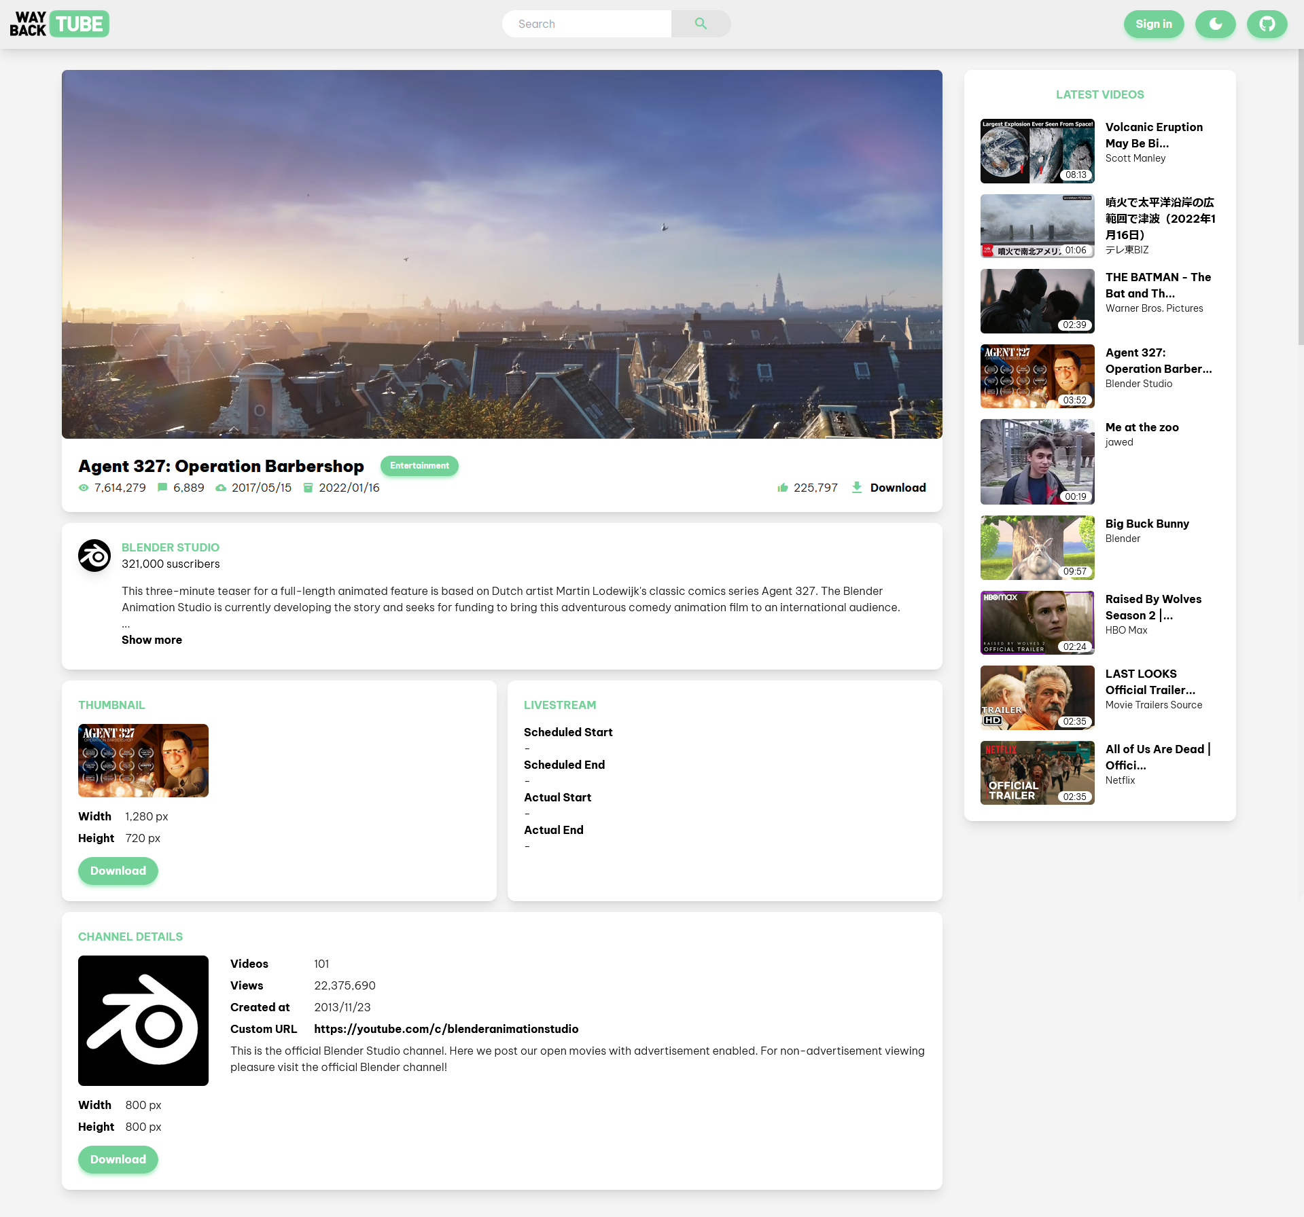The image size is (1304, 1217).
Task: Click the comments icon next to 6,889
Action: pyautogui.click(x=162, y=488)
